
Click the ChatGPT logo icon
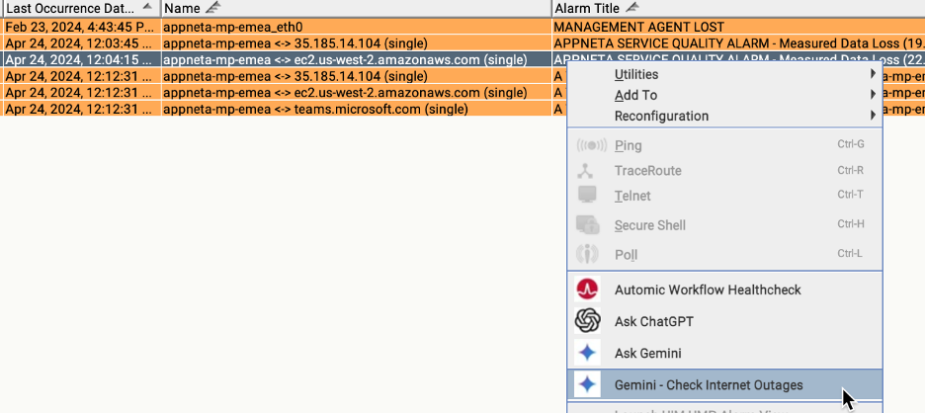(588, 321)
